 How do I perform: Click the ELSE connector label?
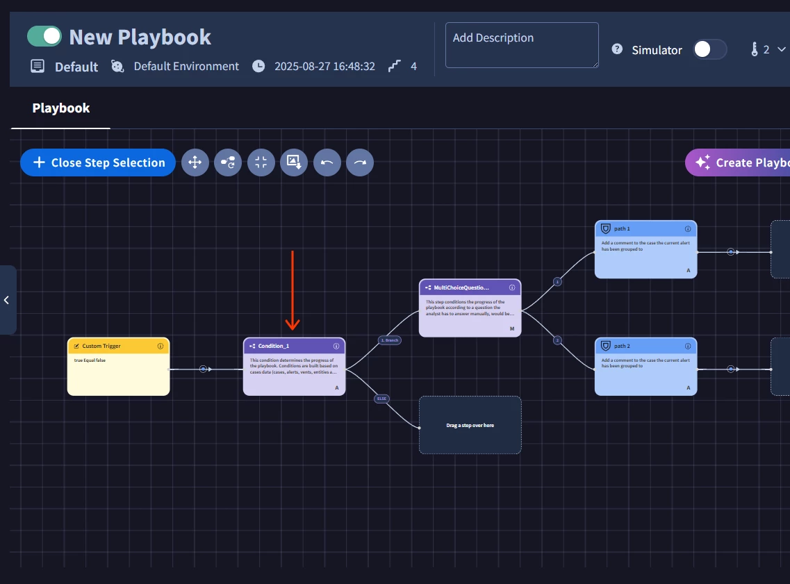382,399
